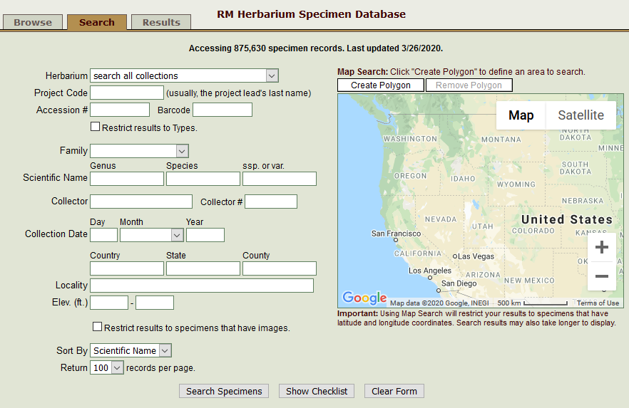Expand the Family dropdown list

pos(139,151)
